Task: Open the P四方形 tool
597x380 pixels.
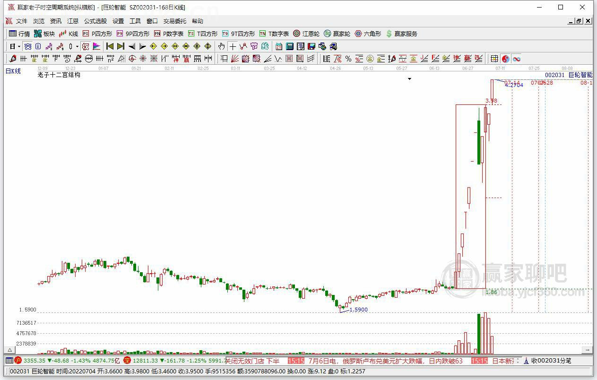Action: click(x=97, y=34)
